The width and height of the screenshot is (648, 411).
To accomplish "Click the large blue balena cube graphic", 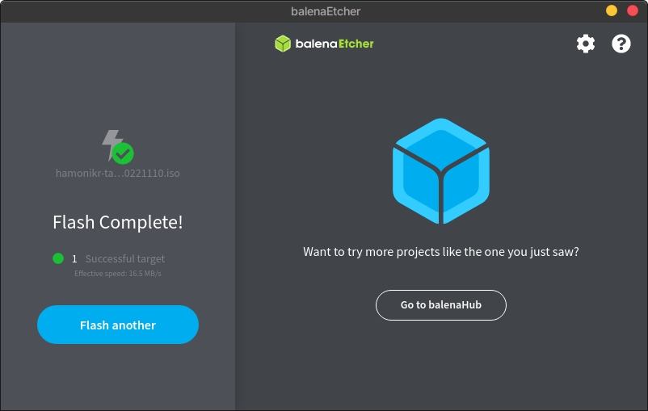I will pos(440,171).
